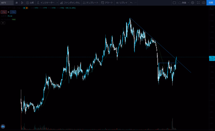Click the blue 1762 buy price button
Image resolution: width=215 pixels, height=131 pixels.
pos(13,12)
